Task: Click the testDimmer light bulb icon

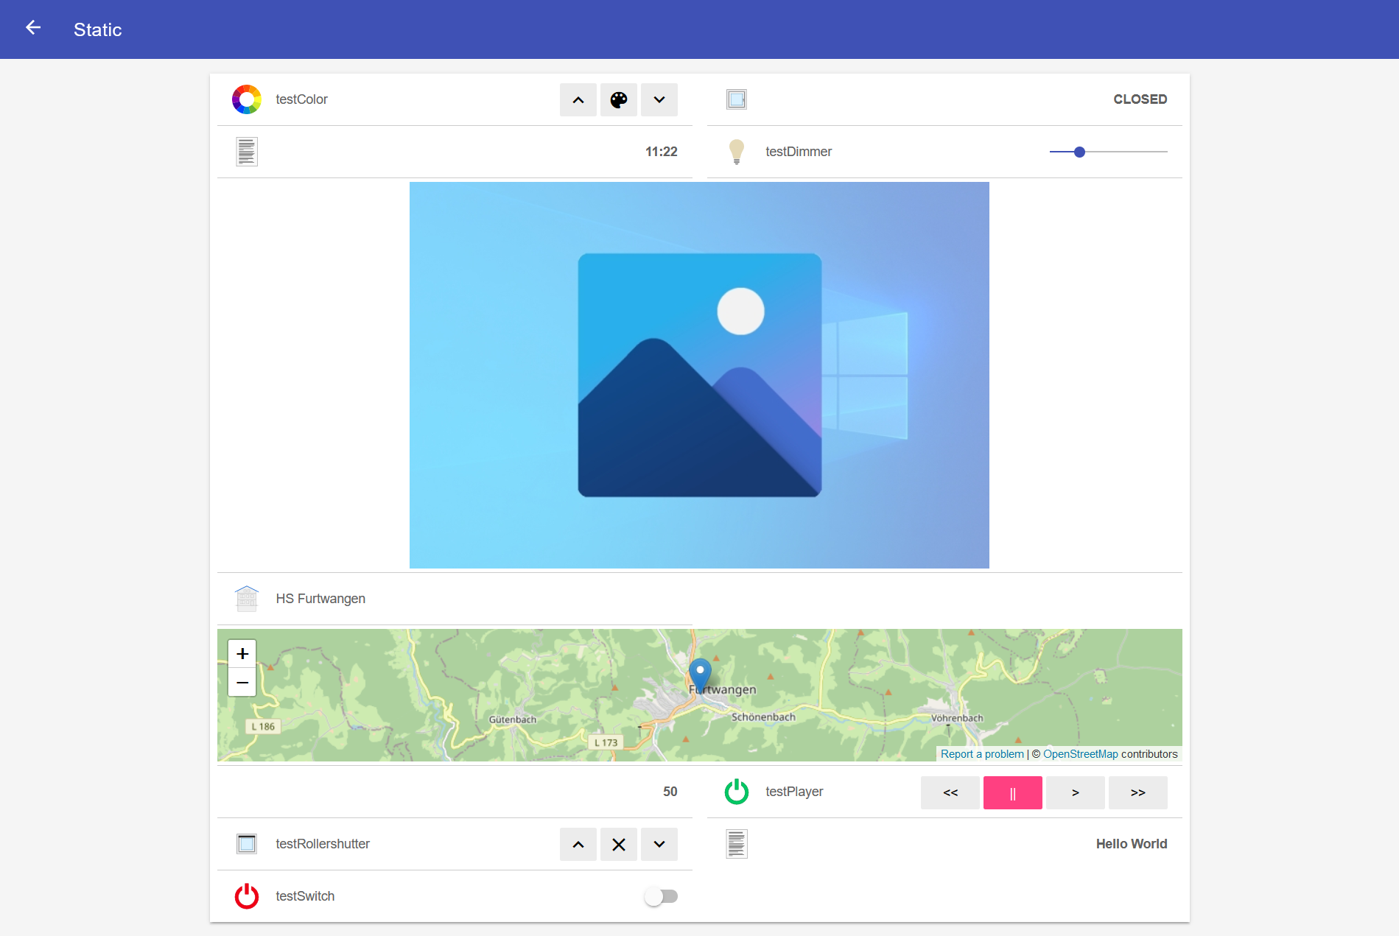Action: [x=737, y=152]
